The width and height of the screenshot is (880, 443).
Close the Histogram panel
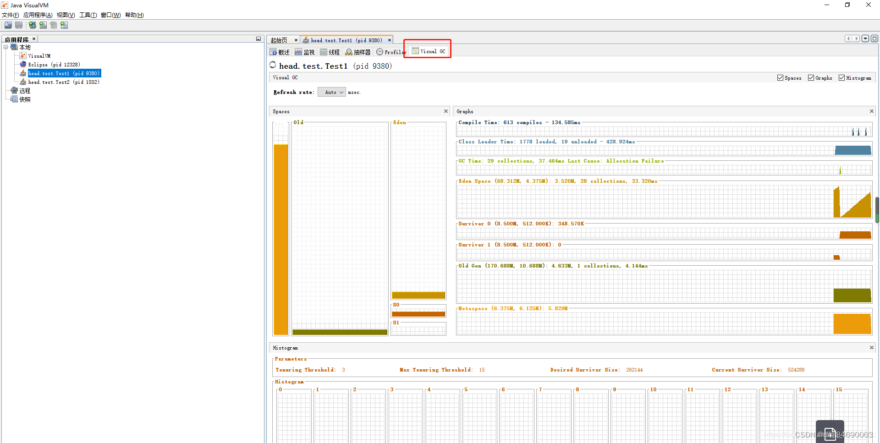(872, 348)
